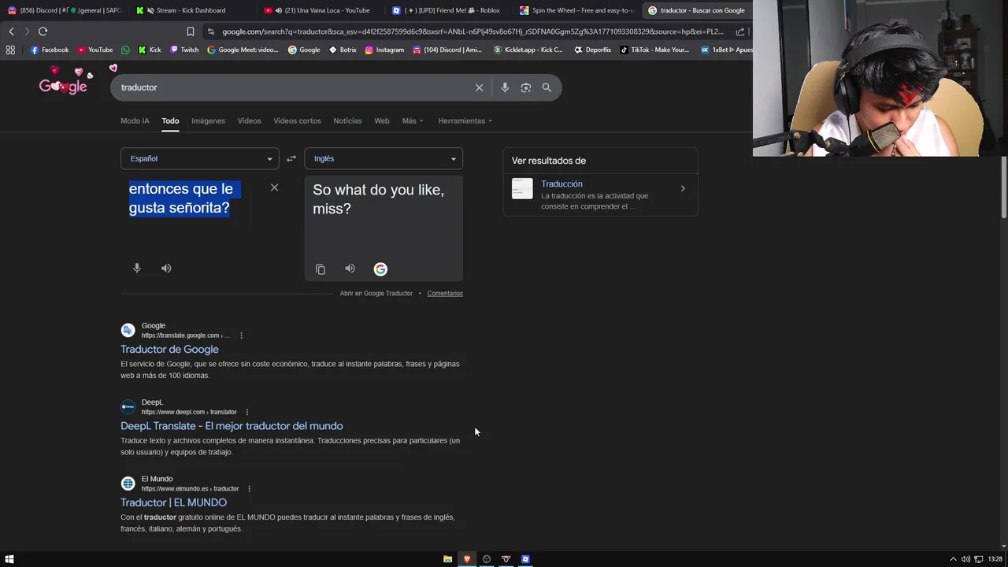The height and width of the screenshot is (567, 1008).
Task: Open the Traducción knowledge link
Action: [x=561, y=183]
